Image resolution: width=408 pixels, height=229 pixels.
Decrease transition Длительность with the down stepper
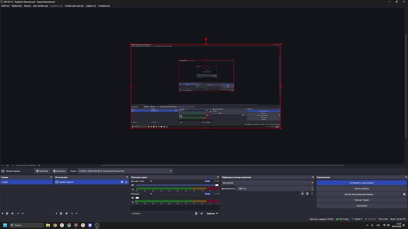pos(312,190)
